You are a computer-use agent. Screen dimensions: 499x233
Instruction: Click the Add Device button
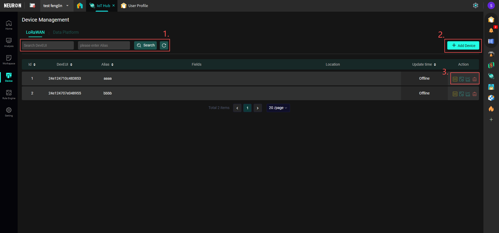coord(463,46)
